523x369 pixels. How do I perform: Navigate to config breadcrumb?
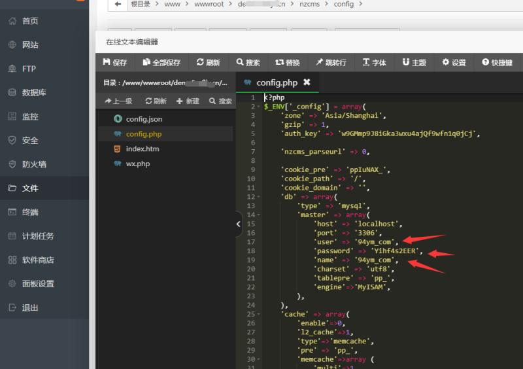344,4
